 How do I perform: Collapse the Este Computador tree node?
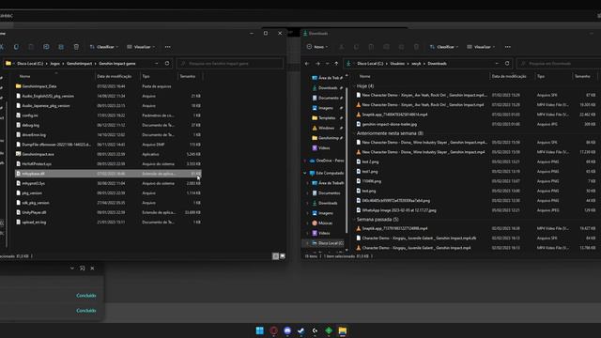[x=305, y=173]
